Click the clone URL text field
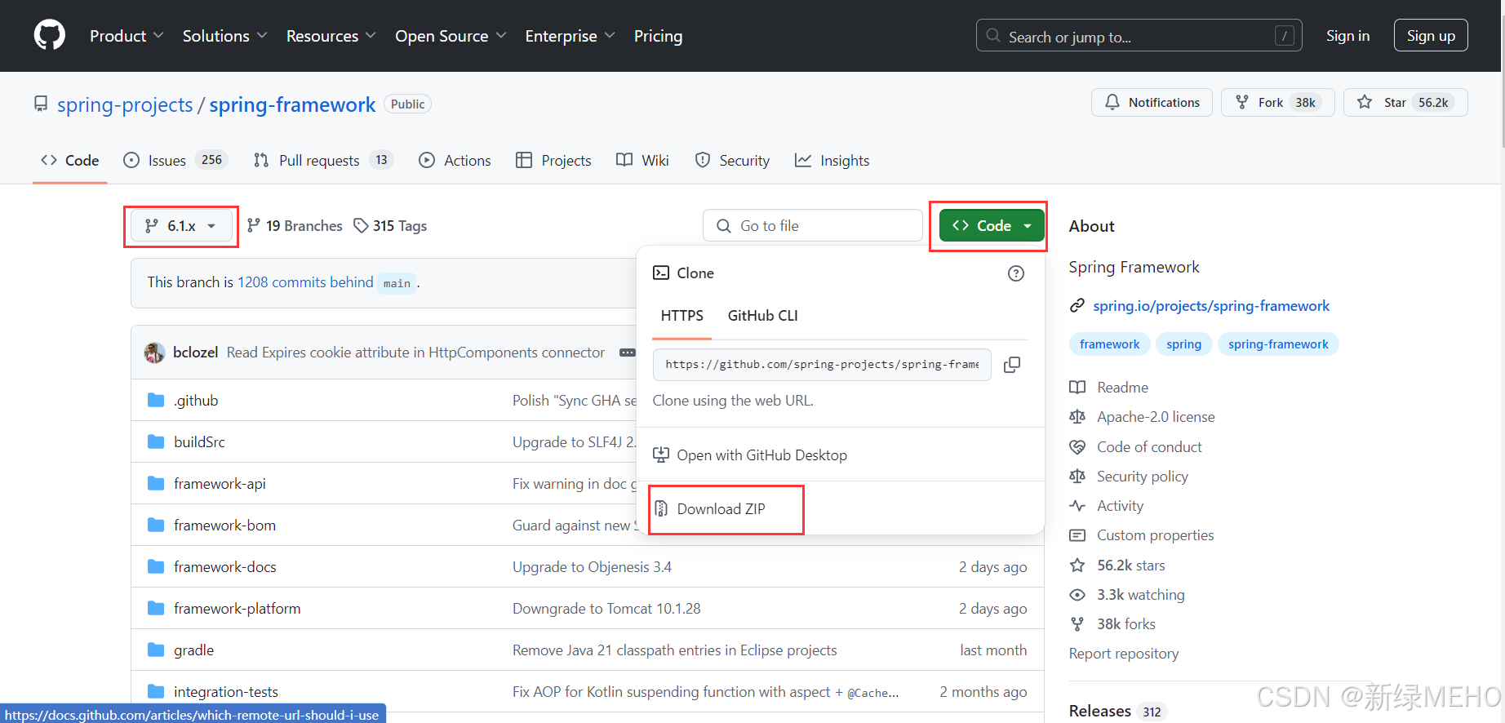The image size is (1505, 723). click(x=822, y=365)
